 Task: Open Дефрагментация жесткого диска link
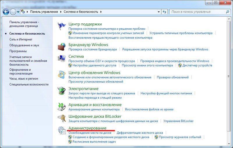(x=140, y=133)
